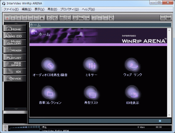Toggle the repeat loop icon
This screenshot has height=133, width=175.
pos(49,18)
